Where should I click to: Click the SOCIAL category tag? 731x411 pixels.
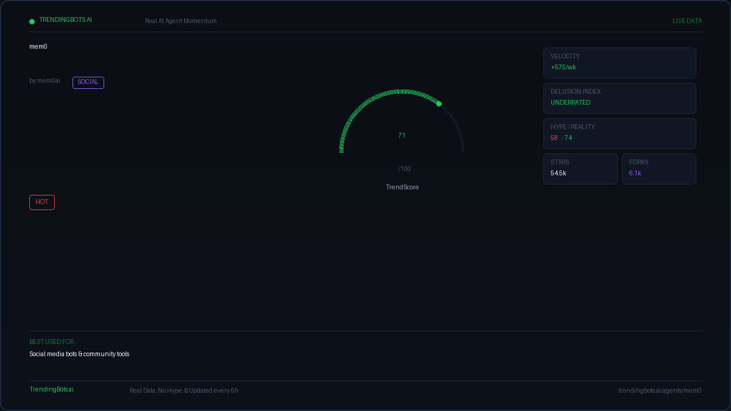coord(88,82)
